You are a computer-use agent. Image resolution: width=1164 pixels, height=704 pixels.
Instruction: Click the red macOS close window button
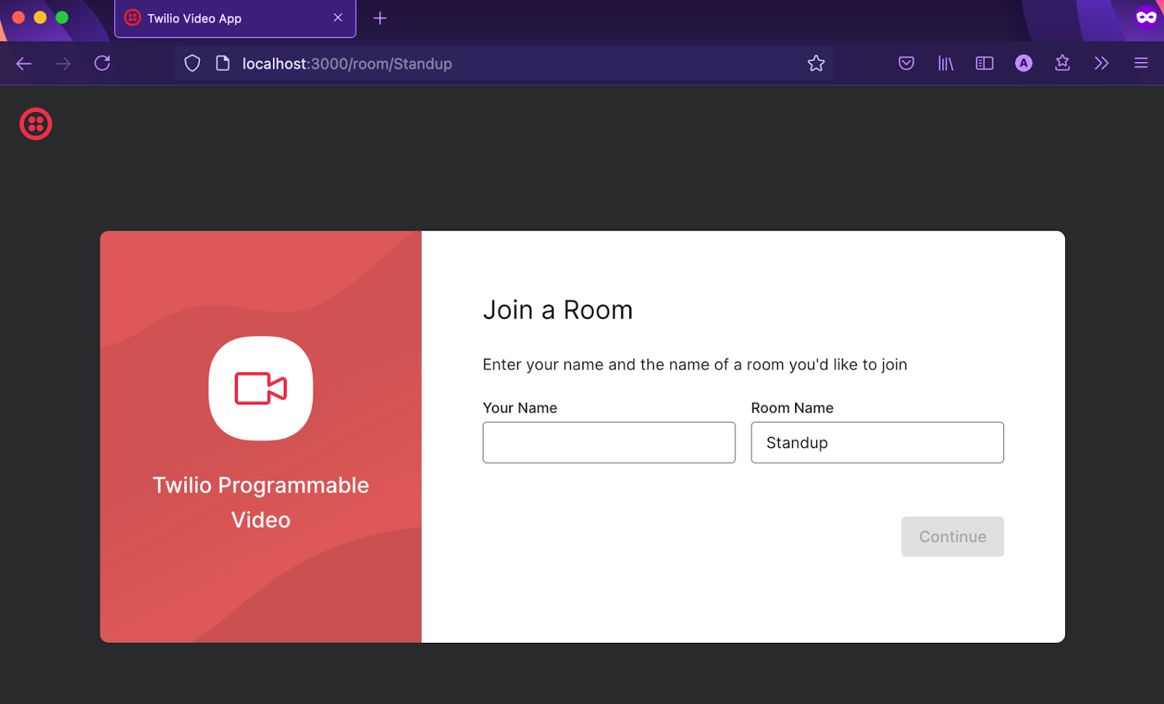coord(19,17)
